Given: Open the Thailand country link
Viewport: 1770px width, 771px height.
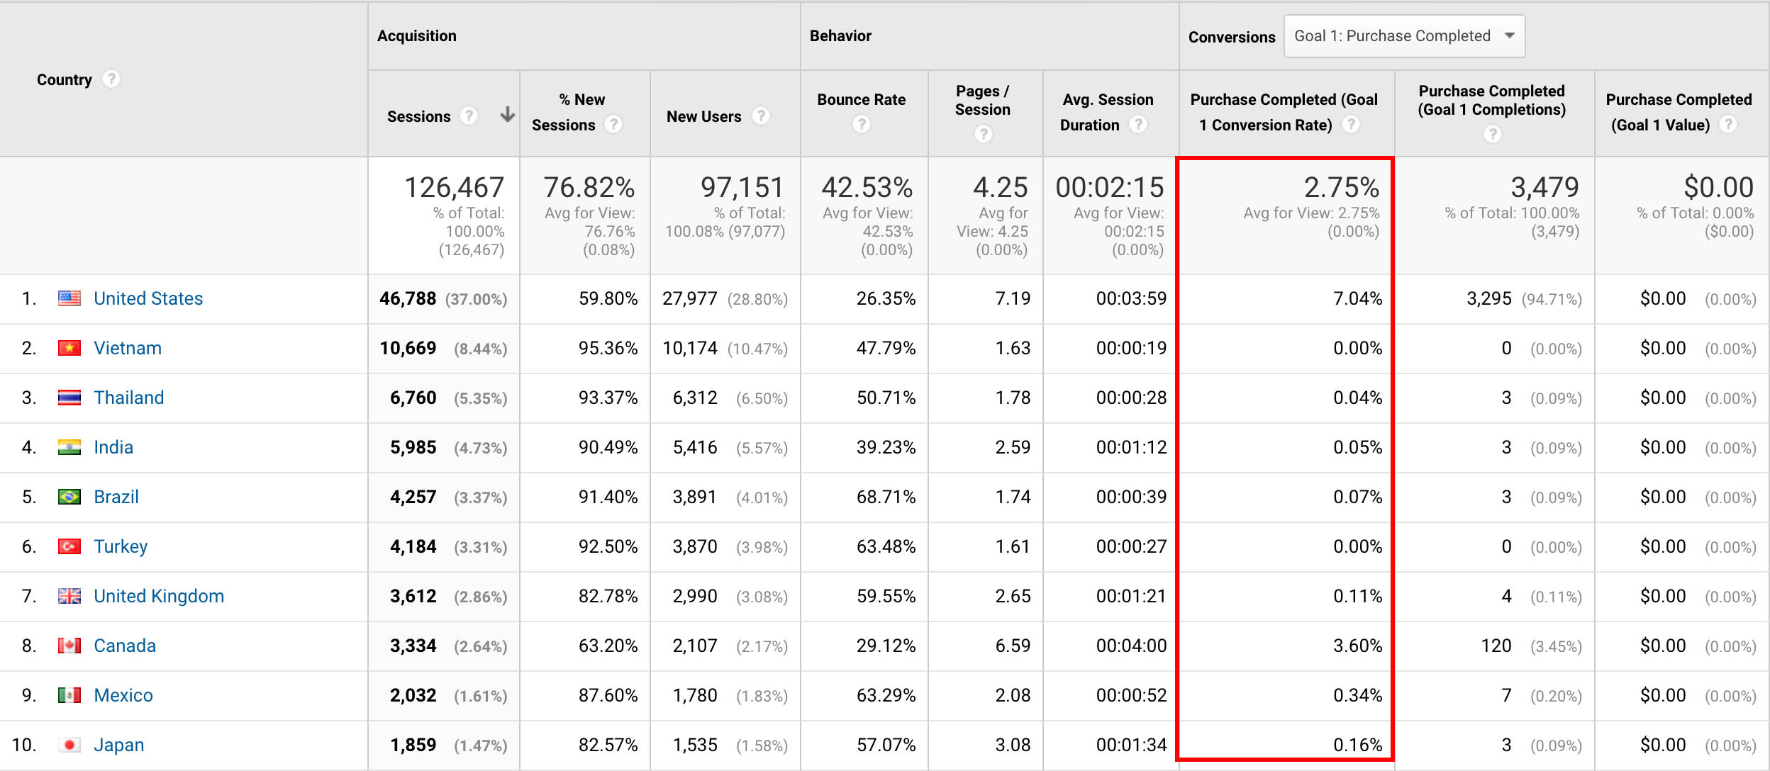Looking at the screenshot, I should (x=128, y=398).
